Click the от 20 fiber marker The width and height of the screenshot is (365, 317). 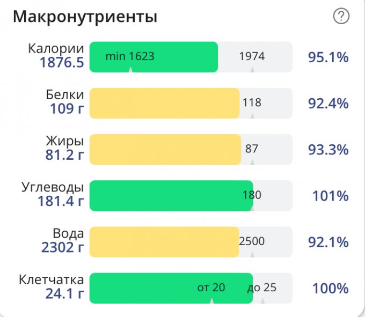pos(211,287)
